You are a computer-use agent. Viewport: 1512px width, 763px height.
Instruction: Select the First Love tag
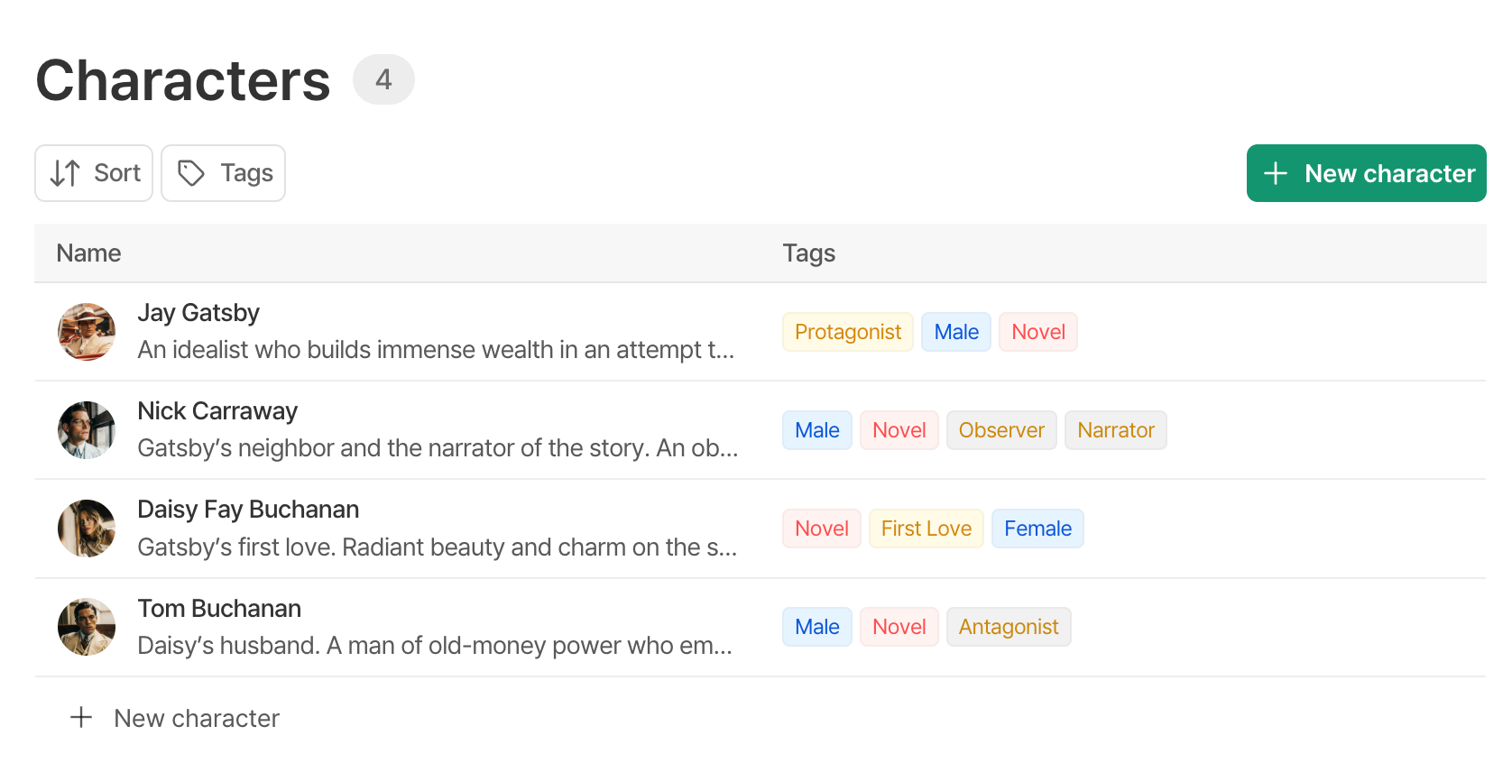[x=927, y=529]
